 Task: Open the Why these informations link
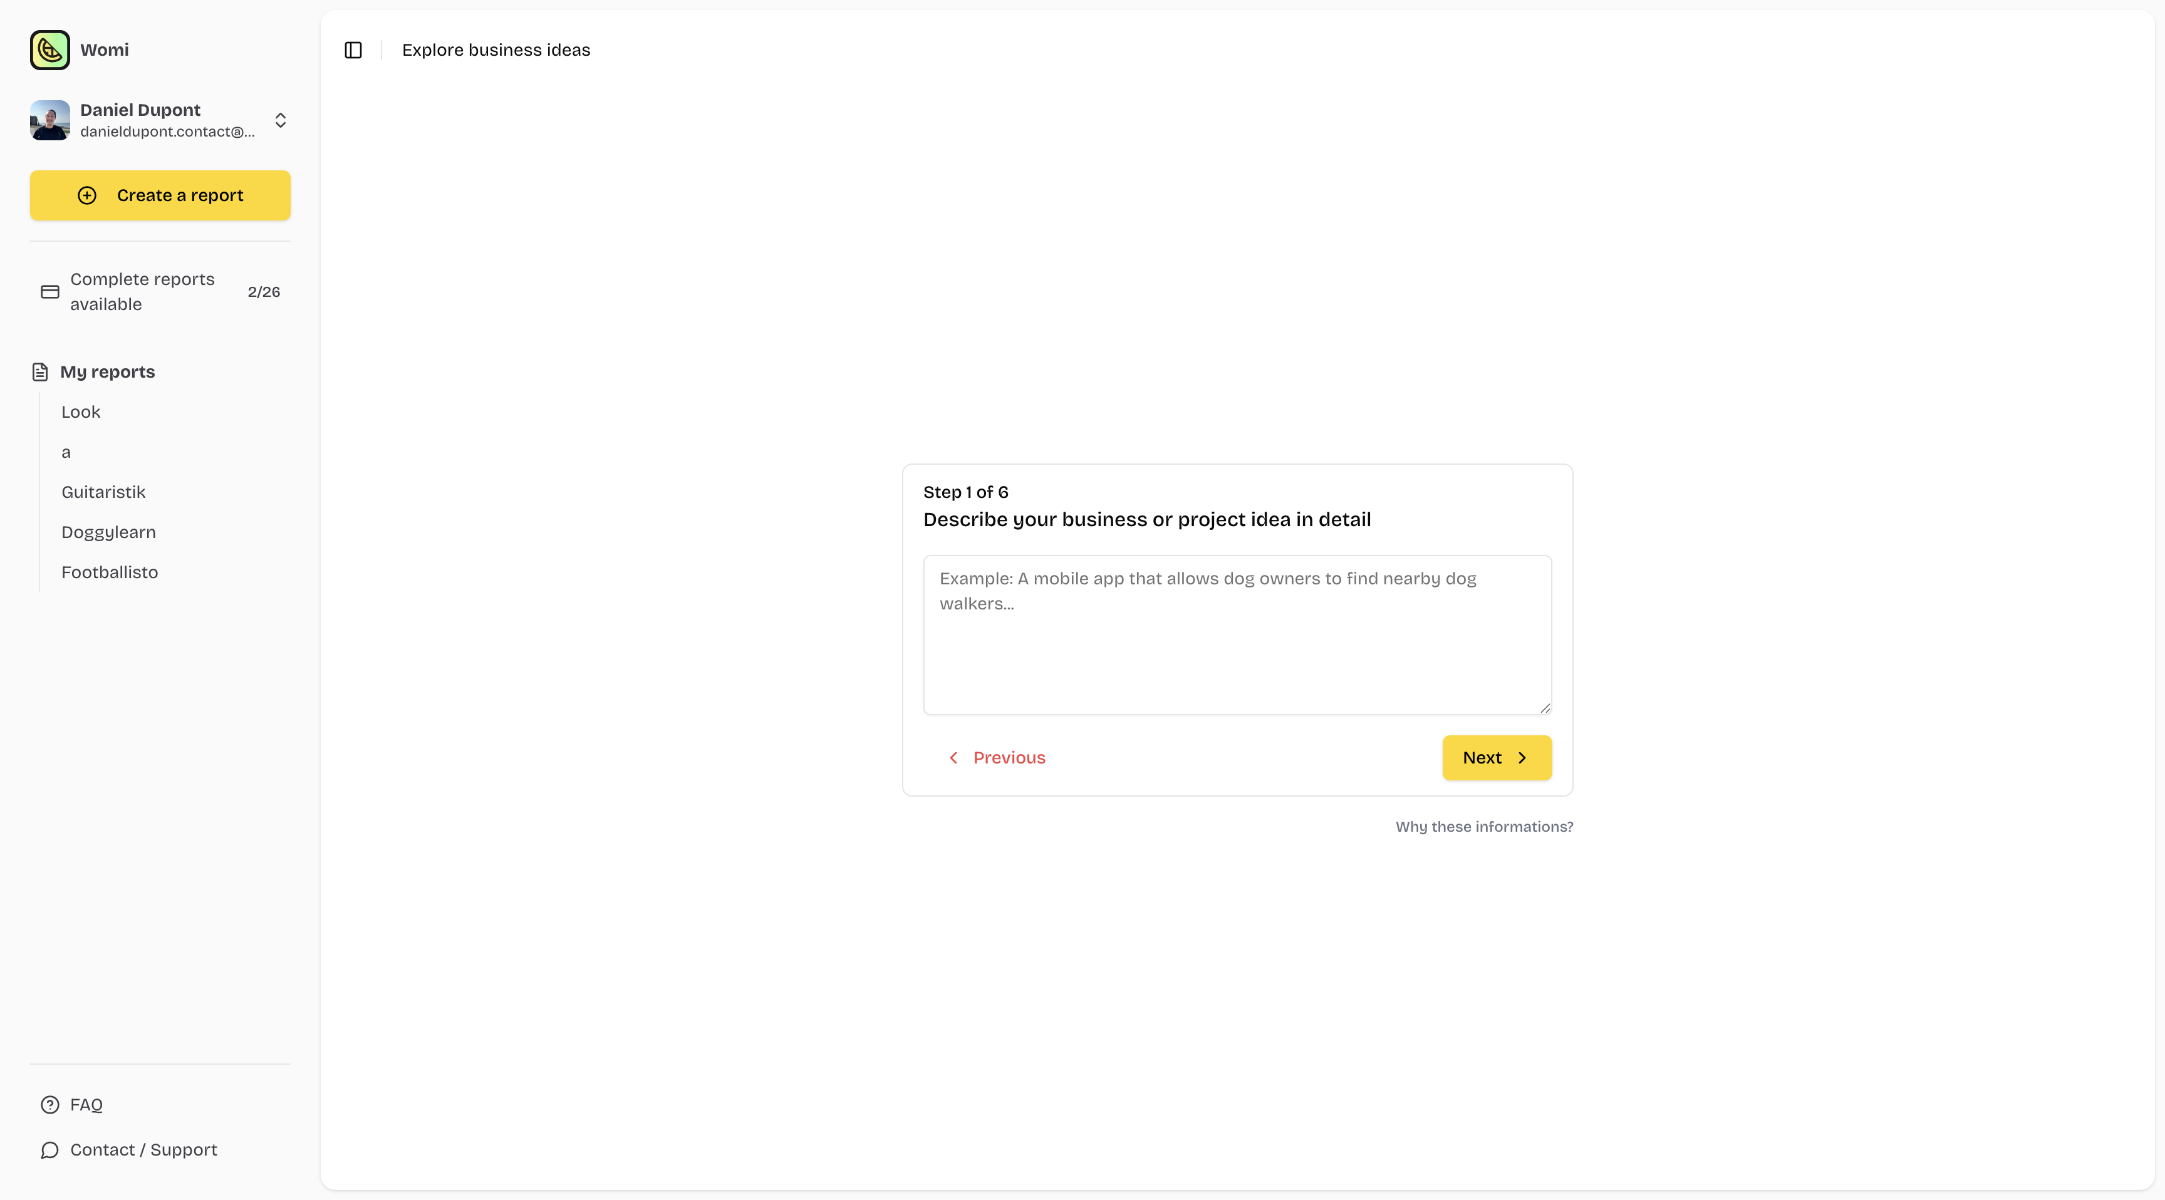pos(1483,826)
